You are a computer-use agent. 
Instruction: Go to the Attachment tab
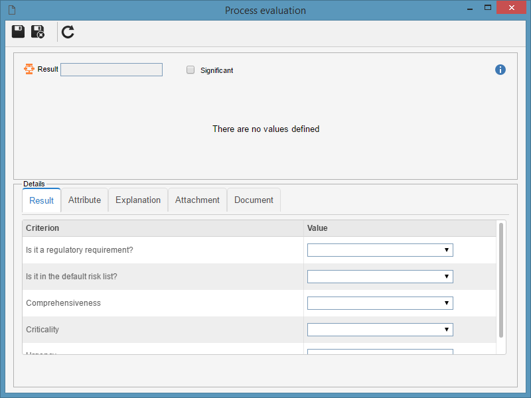coord(197,200)
